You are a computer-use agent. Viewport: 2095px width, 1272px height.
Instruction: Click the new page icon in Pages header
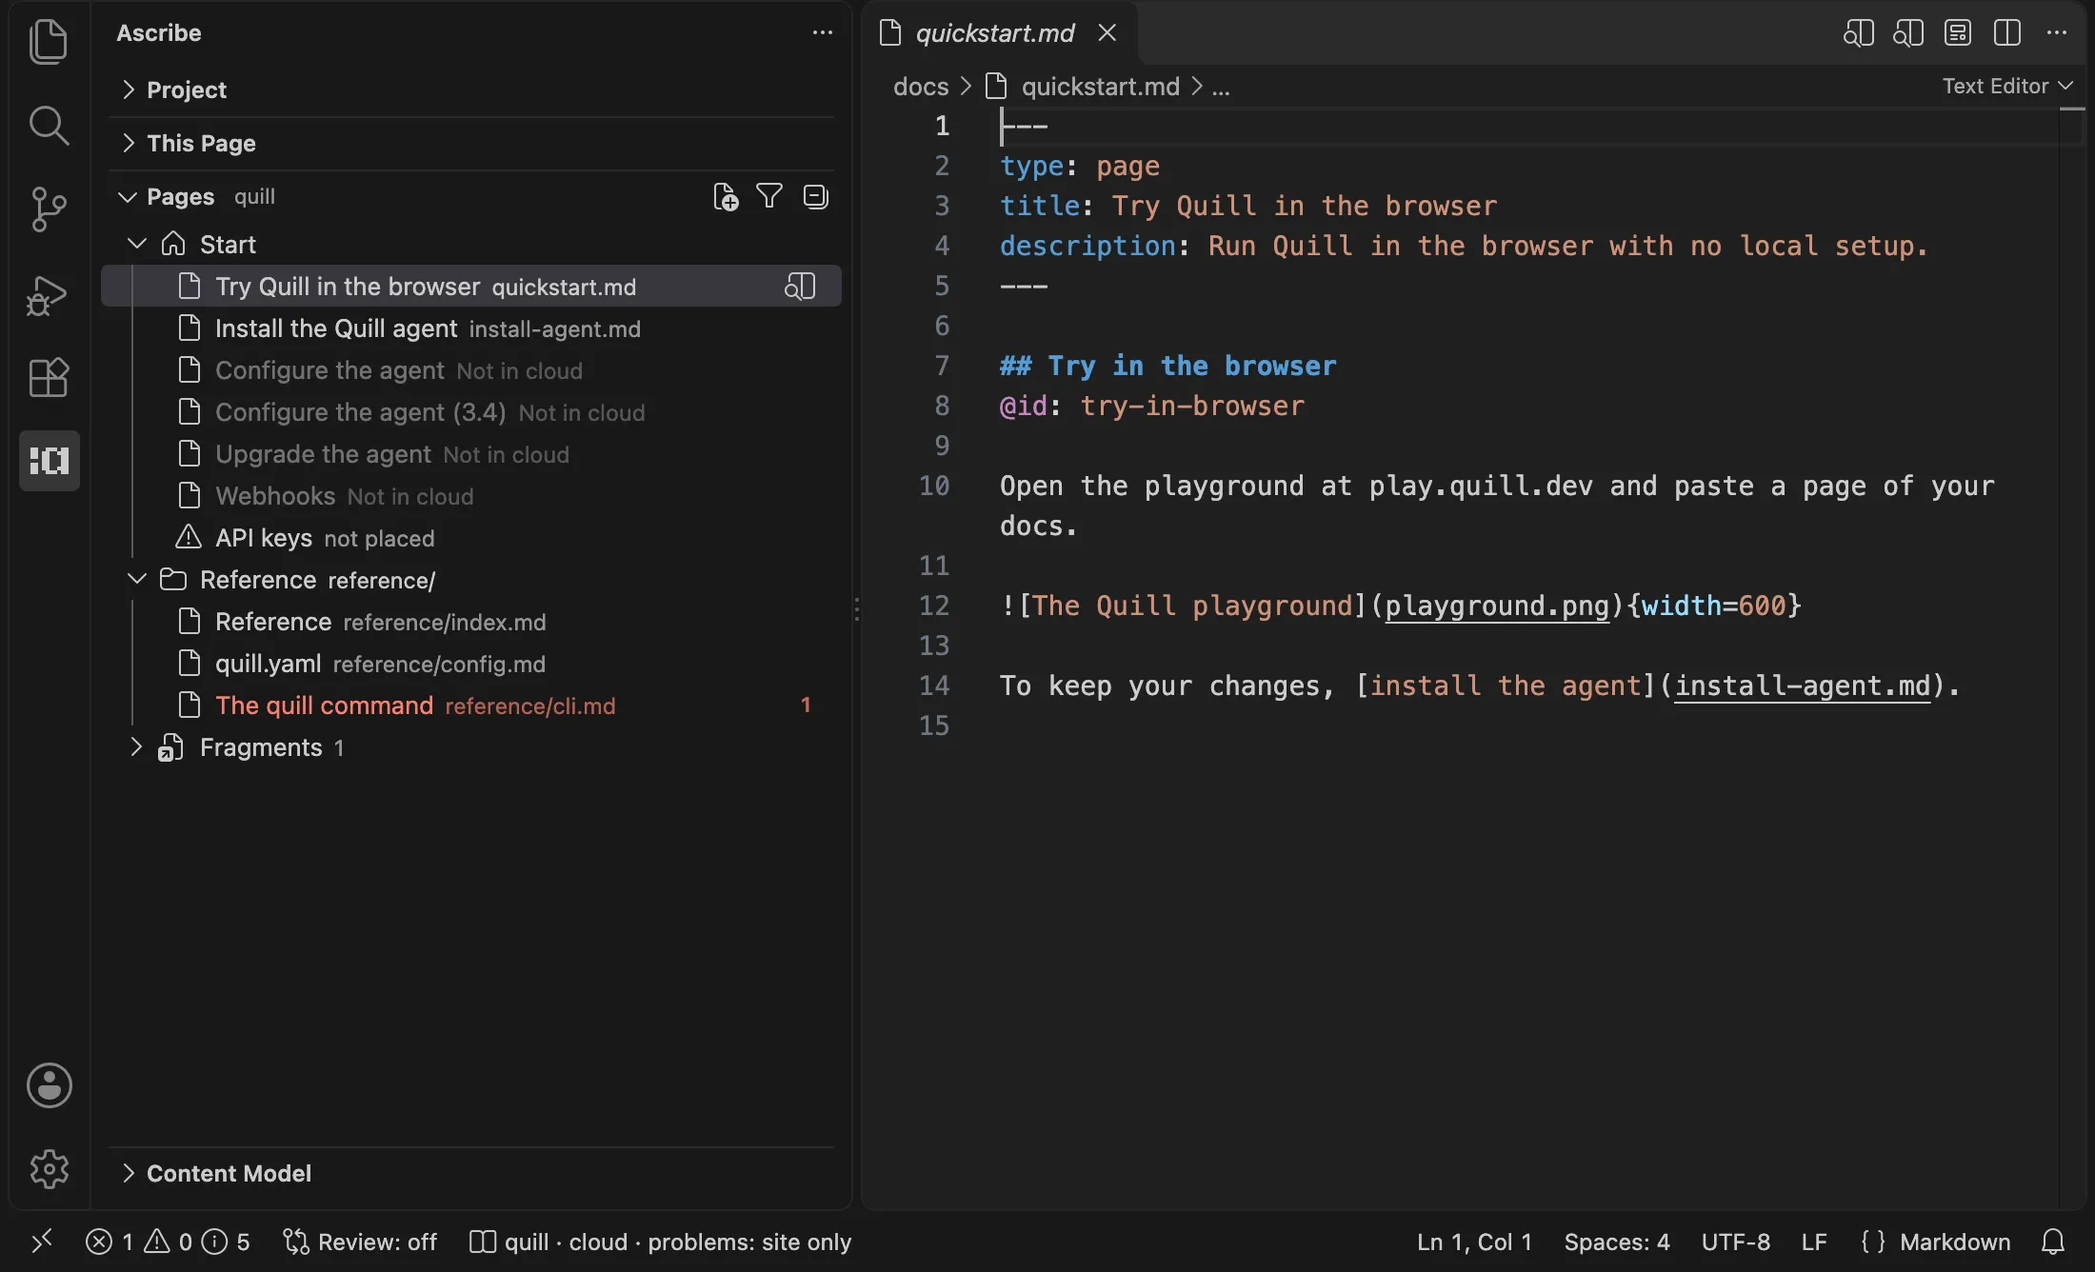726,197
